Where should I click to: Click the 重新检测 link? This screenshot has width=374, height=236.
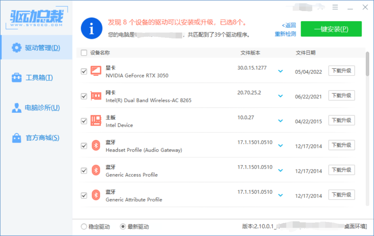click(285, 34)
